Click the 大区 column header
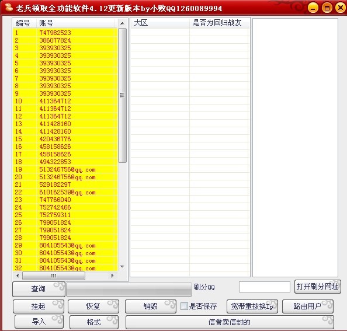This screenshot has width=347, height=331. 160,23
